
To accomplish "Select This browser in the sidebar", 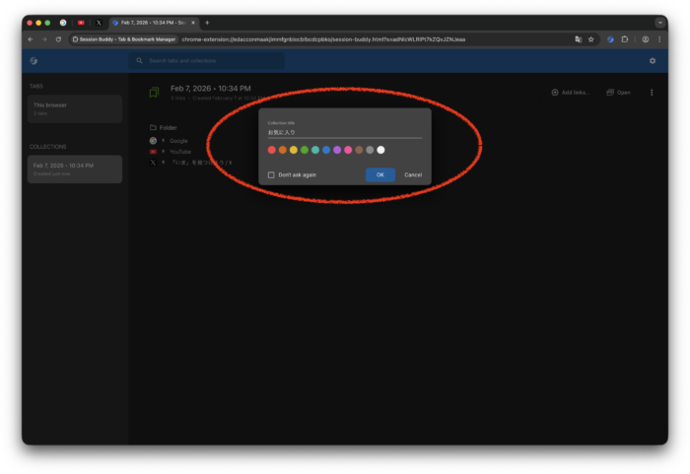I will 75,108.
